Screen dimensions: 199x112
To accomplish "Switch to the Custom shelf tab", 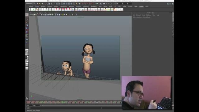I will pos(130,7).
